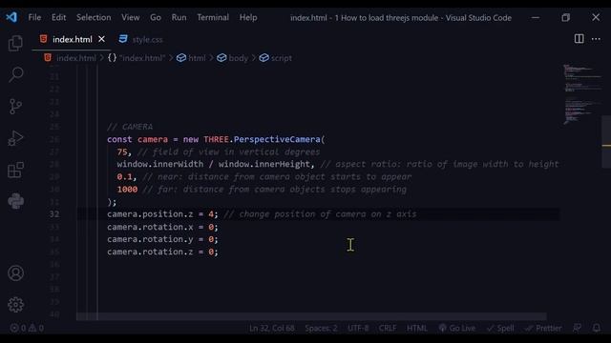Open notifications bell icon

tap(596, 328)
